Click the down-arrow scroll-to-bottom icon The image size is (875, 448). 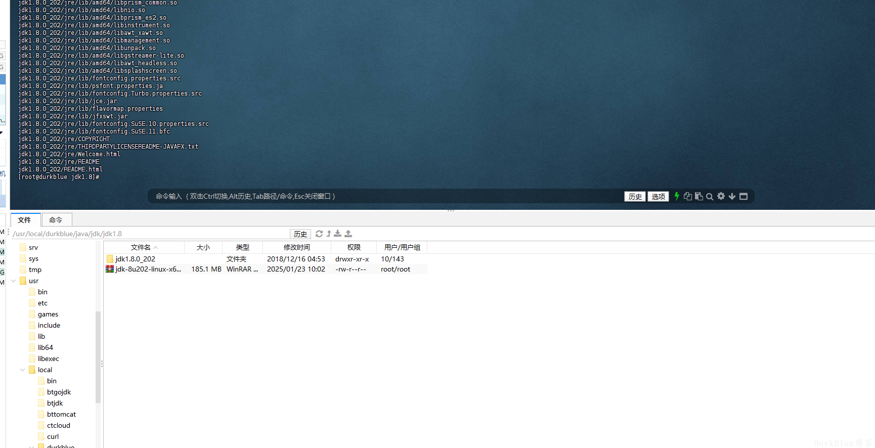pos(732,196)
